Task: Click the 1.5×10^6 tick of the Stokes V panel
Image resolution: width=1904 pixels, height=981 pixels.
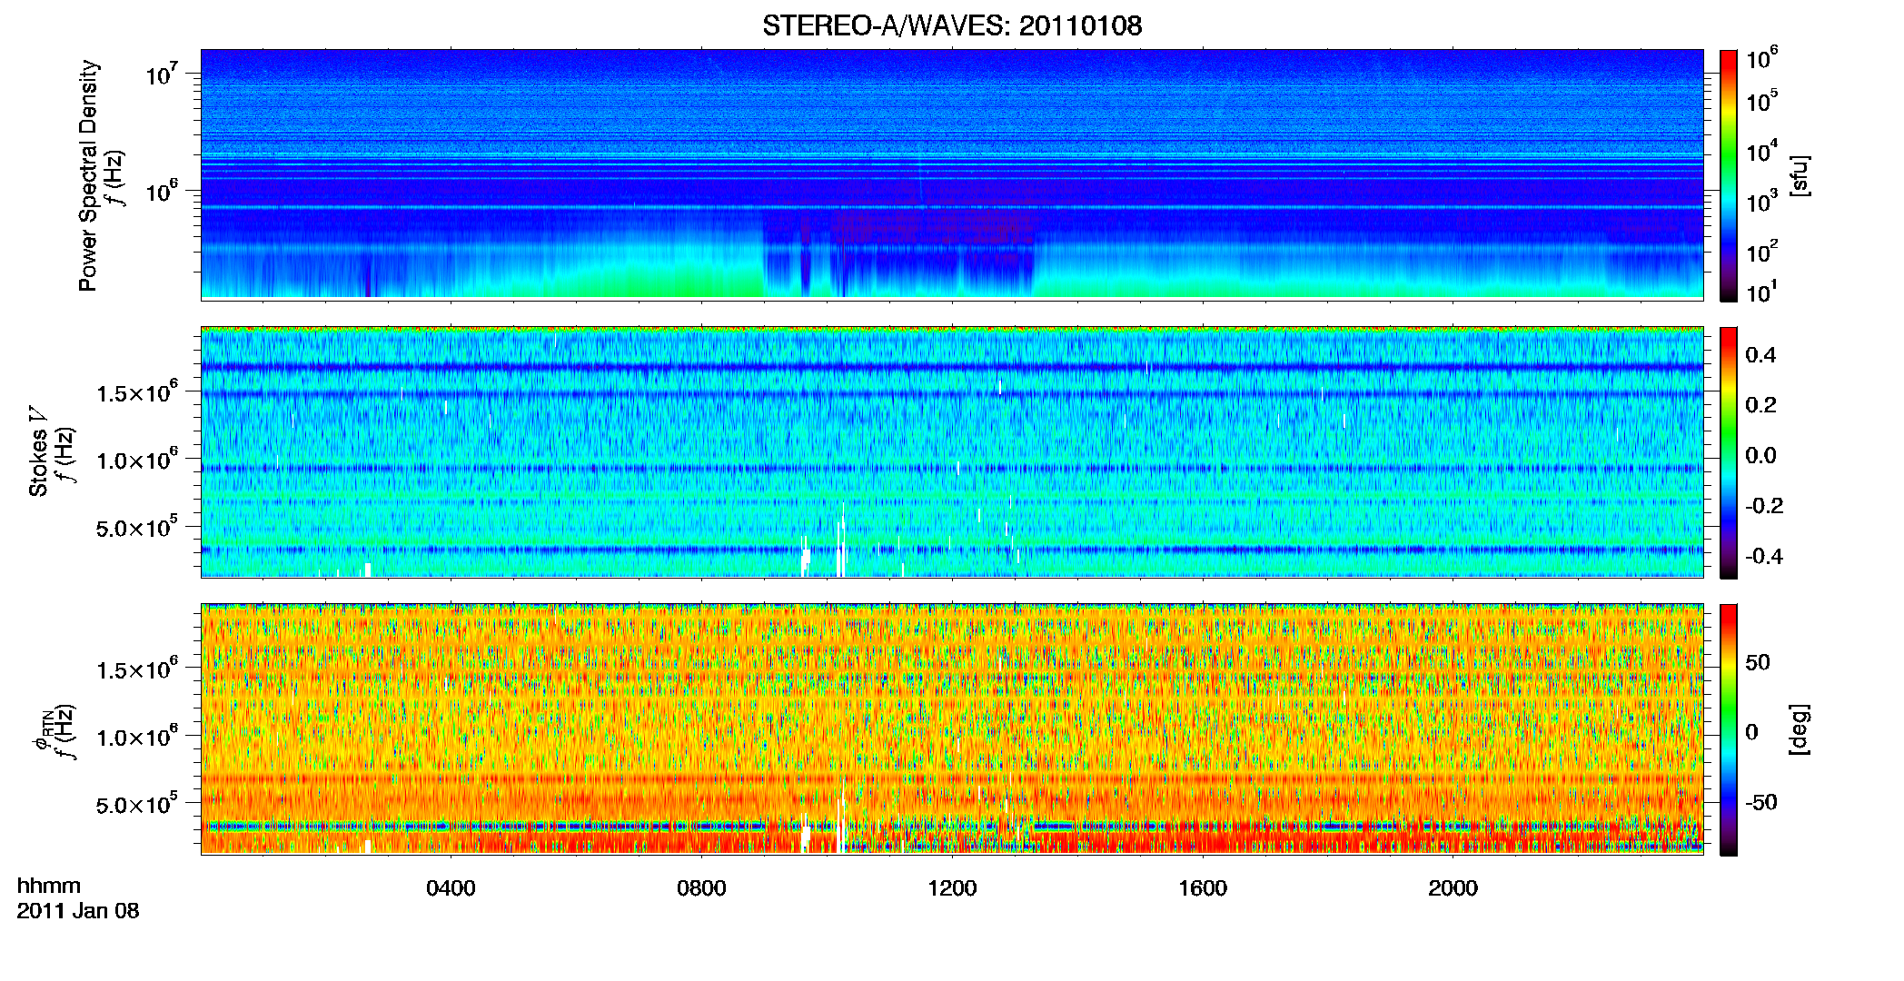Action: point(135,392)
